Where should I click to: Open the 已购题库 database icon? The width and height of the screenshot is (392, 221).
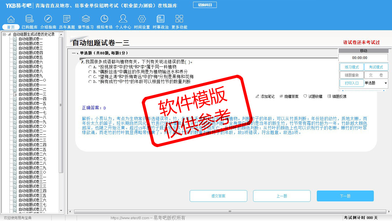click(29, 19)
